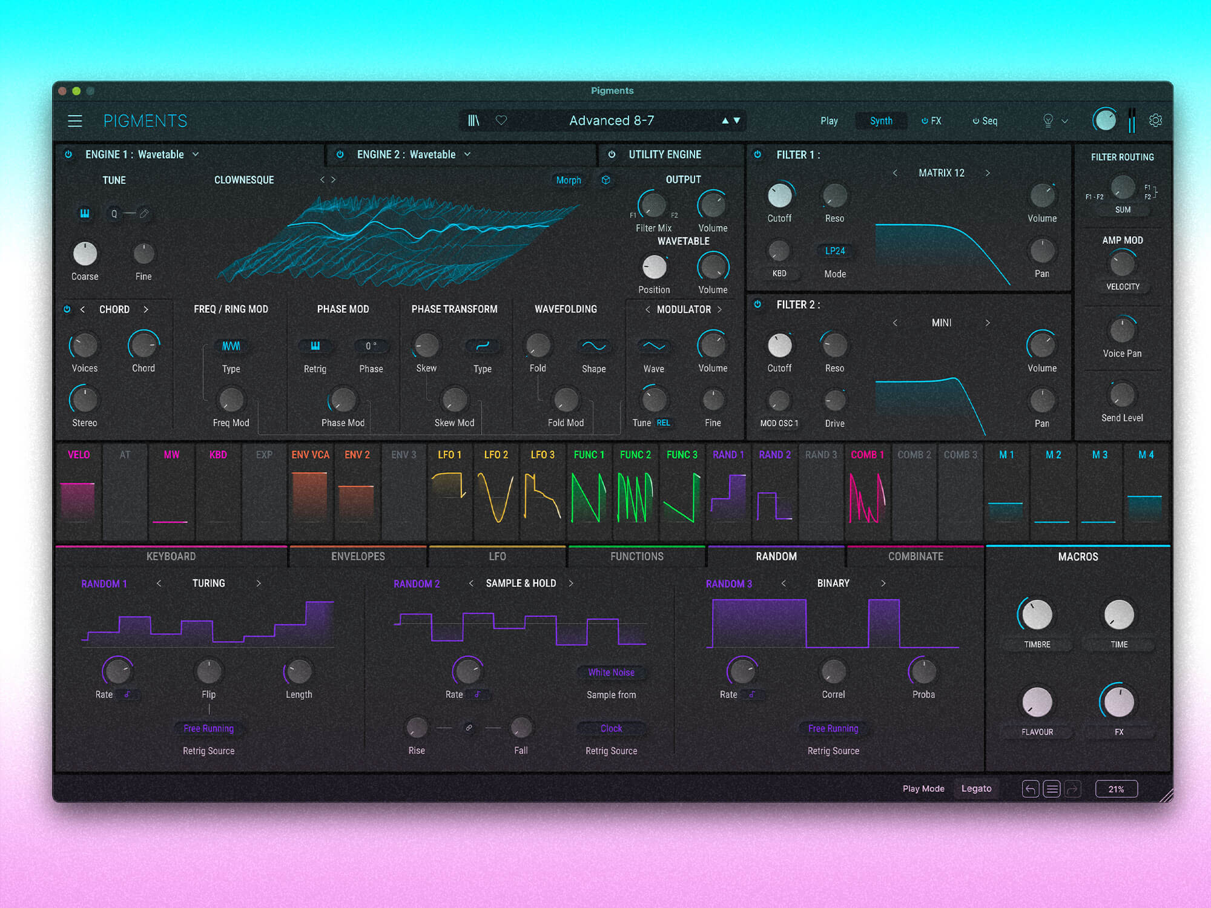Open Sample from White Noise dropdown

click(611, 673)
